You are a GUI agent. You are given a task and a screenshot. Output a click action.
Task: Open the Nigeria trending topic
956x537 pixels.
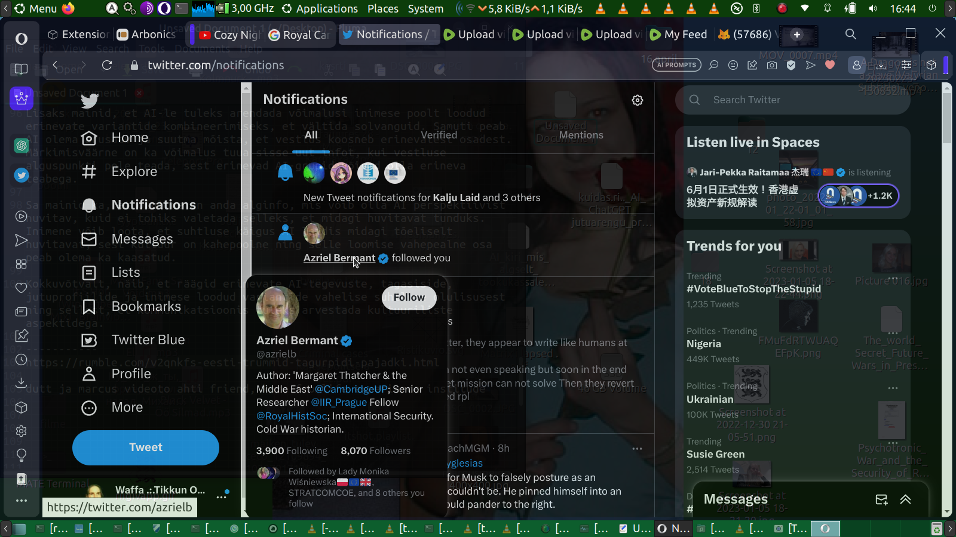(x=704, y=344)
